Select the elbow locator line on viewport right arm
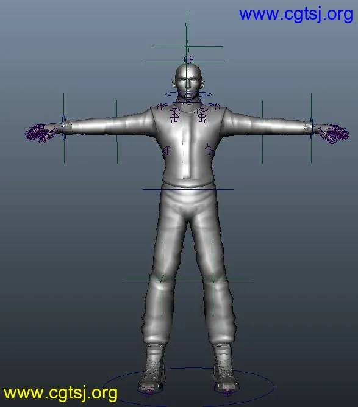 (262, 132)
